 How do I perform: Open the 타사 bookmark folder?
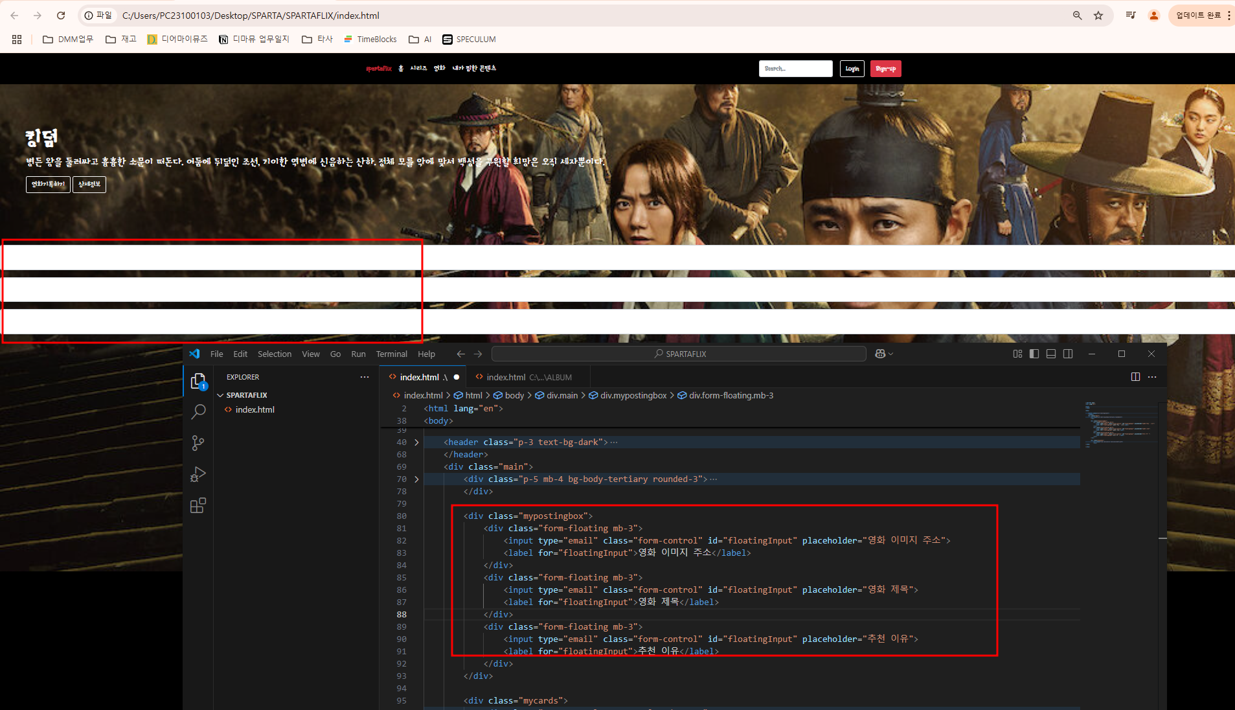(317, 40)
